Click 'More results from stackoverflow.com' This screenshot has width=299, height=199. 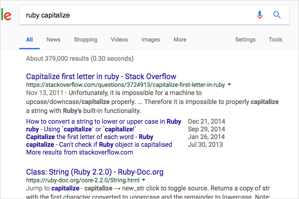(x=79, y=152)
